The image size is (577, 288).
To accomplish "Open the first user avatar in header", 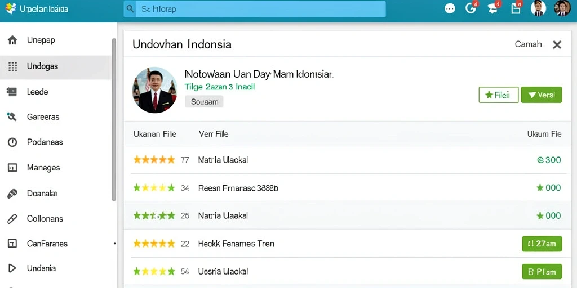I will pos(538,8).
